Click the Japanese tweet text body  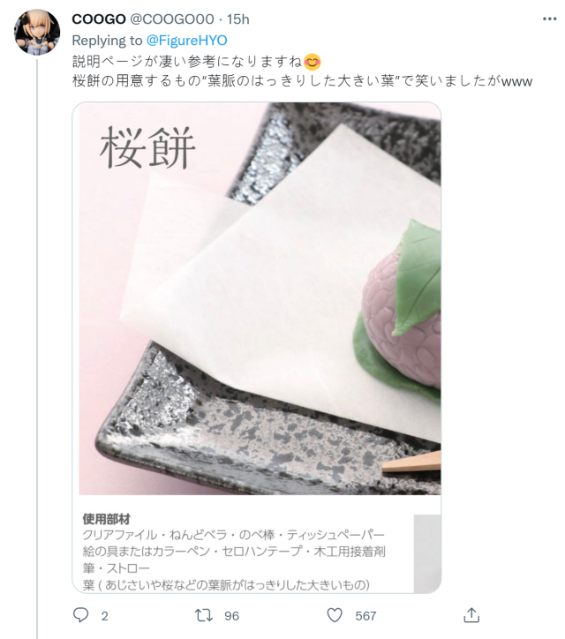pos(302,71)
